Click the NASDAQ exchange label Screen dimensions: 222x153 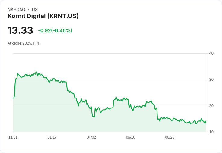(x=16, y=9)
